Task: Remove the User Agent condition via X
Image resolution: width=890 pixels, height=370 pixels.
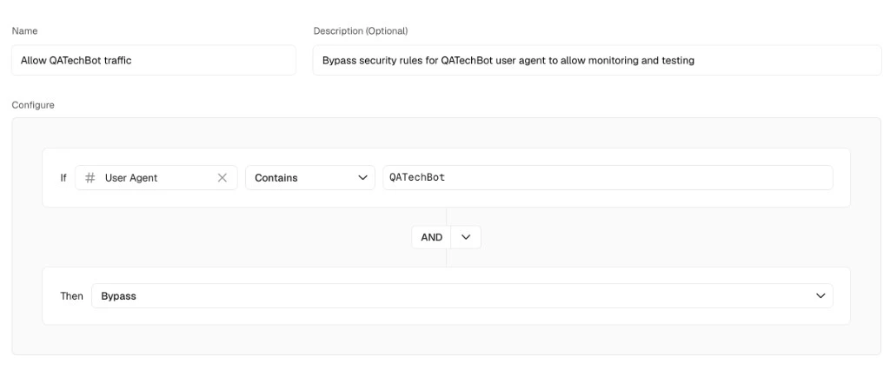Action: tap(222, 178)
